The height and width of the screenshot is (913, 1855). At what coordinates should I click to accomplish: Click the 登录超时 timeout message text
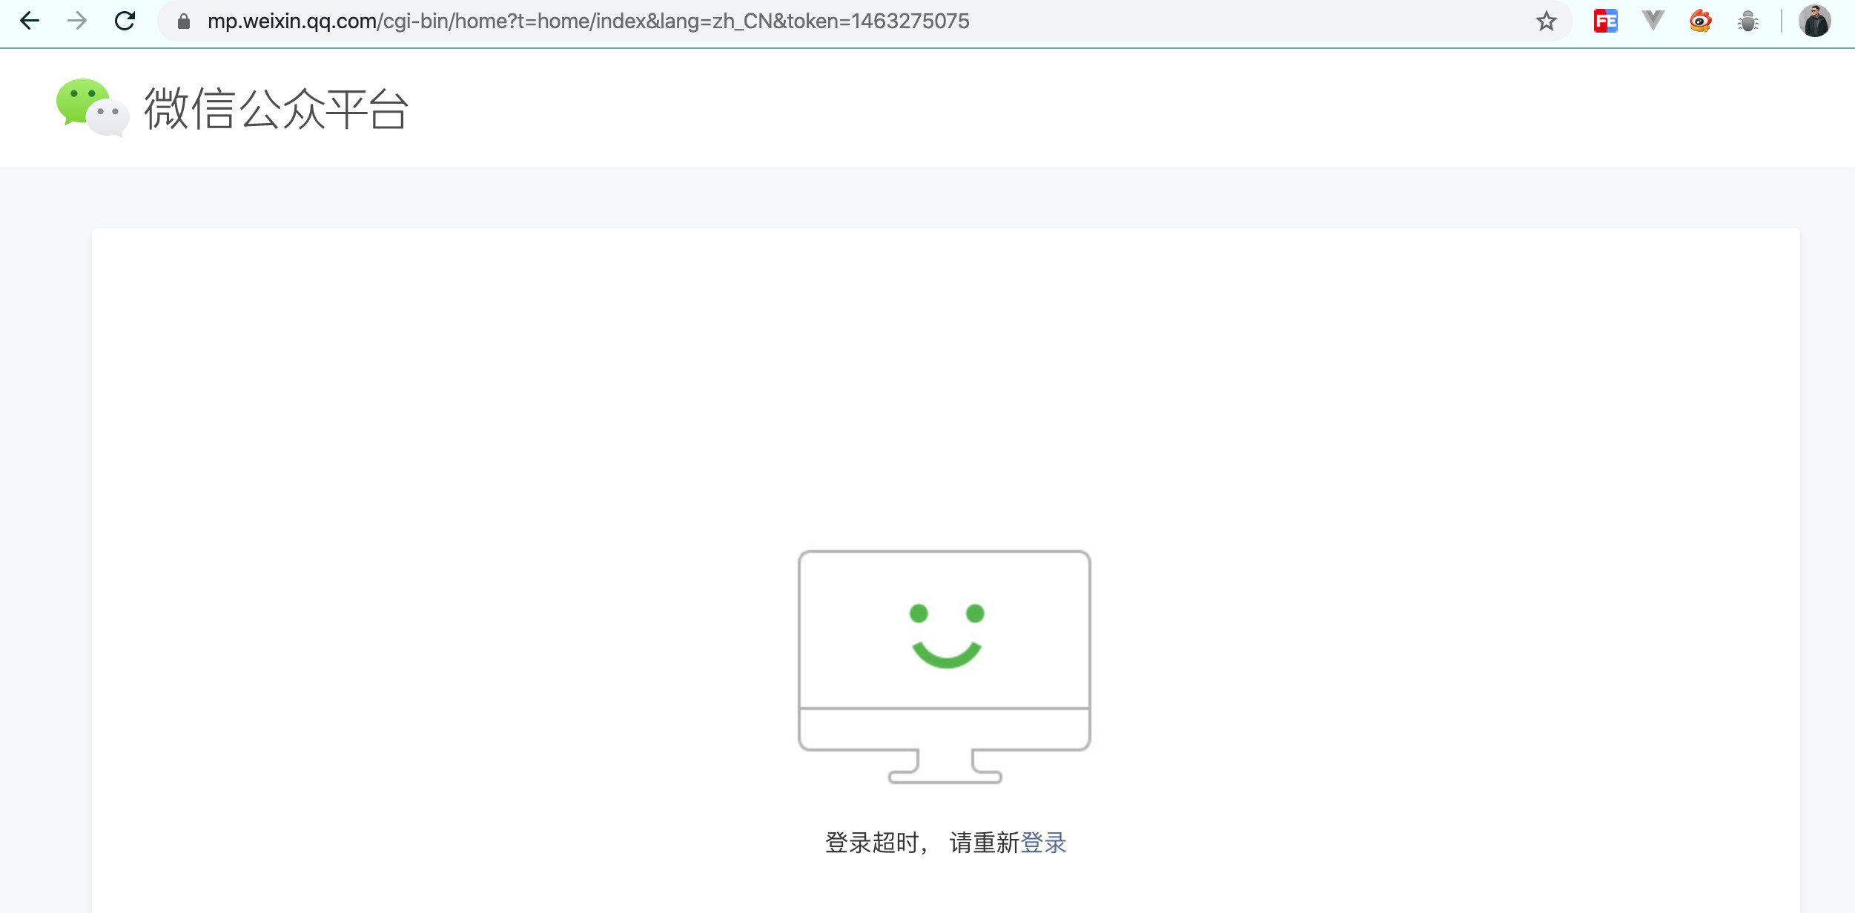[872, 843]
